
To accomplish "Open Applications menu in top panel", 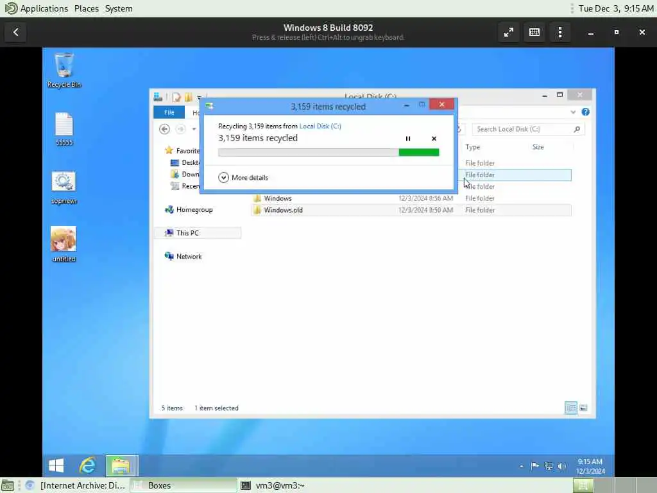I will pos(36,8).
